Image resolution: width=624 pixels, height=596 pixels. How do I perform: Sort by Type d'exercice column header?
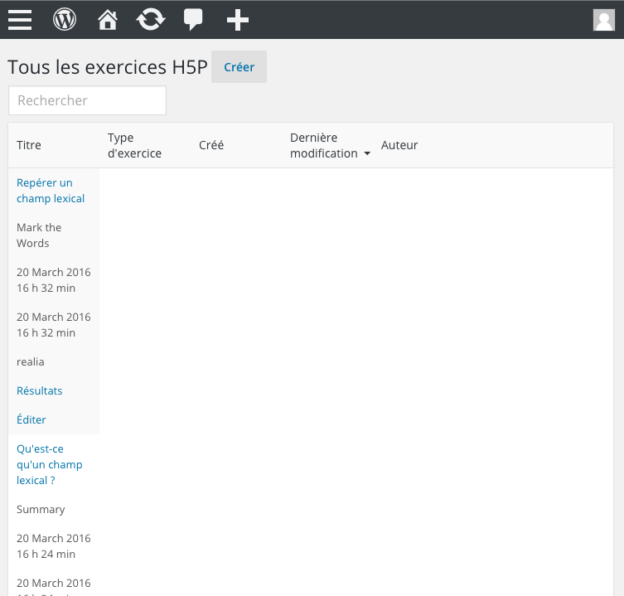pyautogui.click(x=134, y=145)
